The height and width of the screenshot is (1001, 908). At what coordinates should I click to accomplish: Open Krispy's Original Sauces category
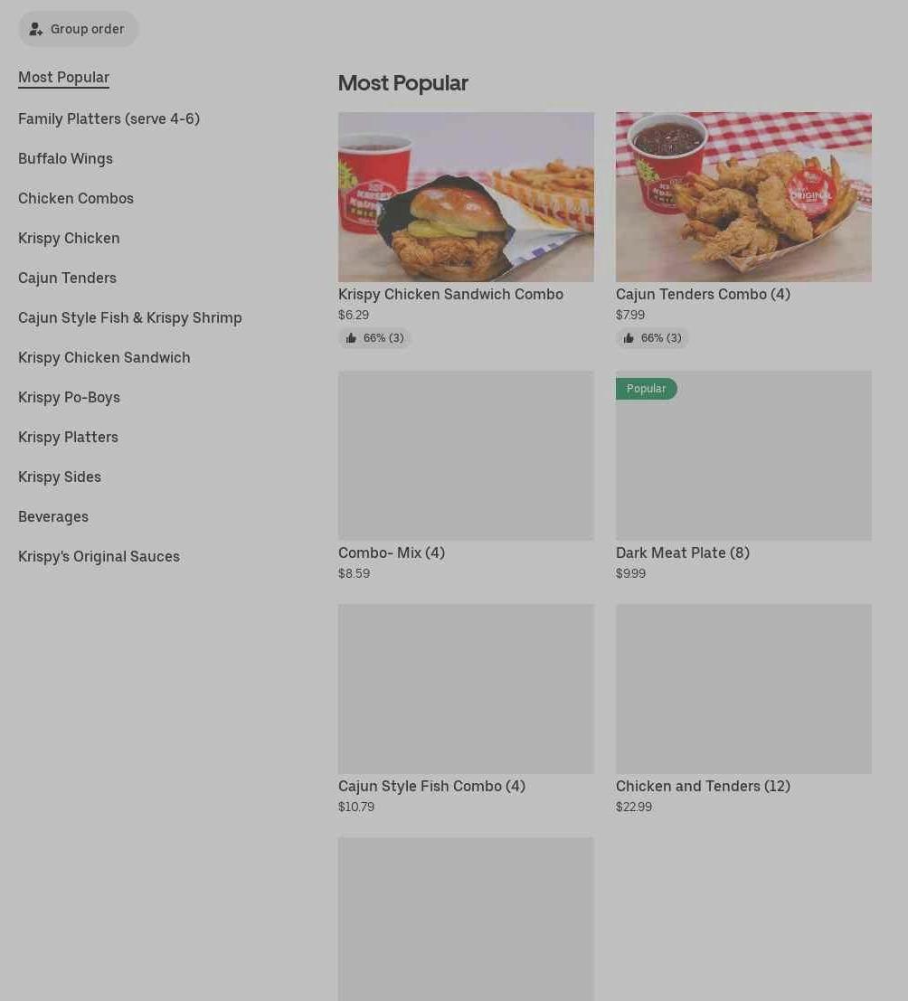pyautogui.click(x=99, y=557)
